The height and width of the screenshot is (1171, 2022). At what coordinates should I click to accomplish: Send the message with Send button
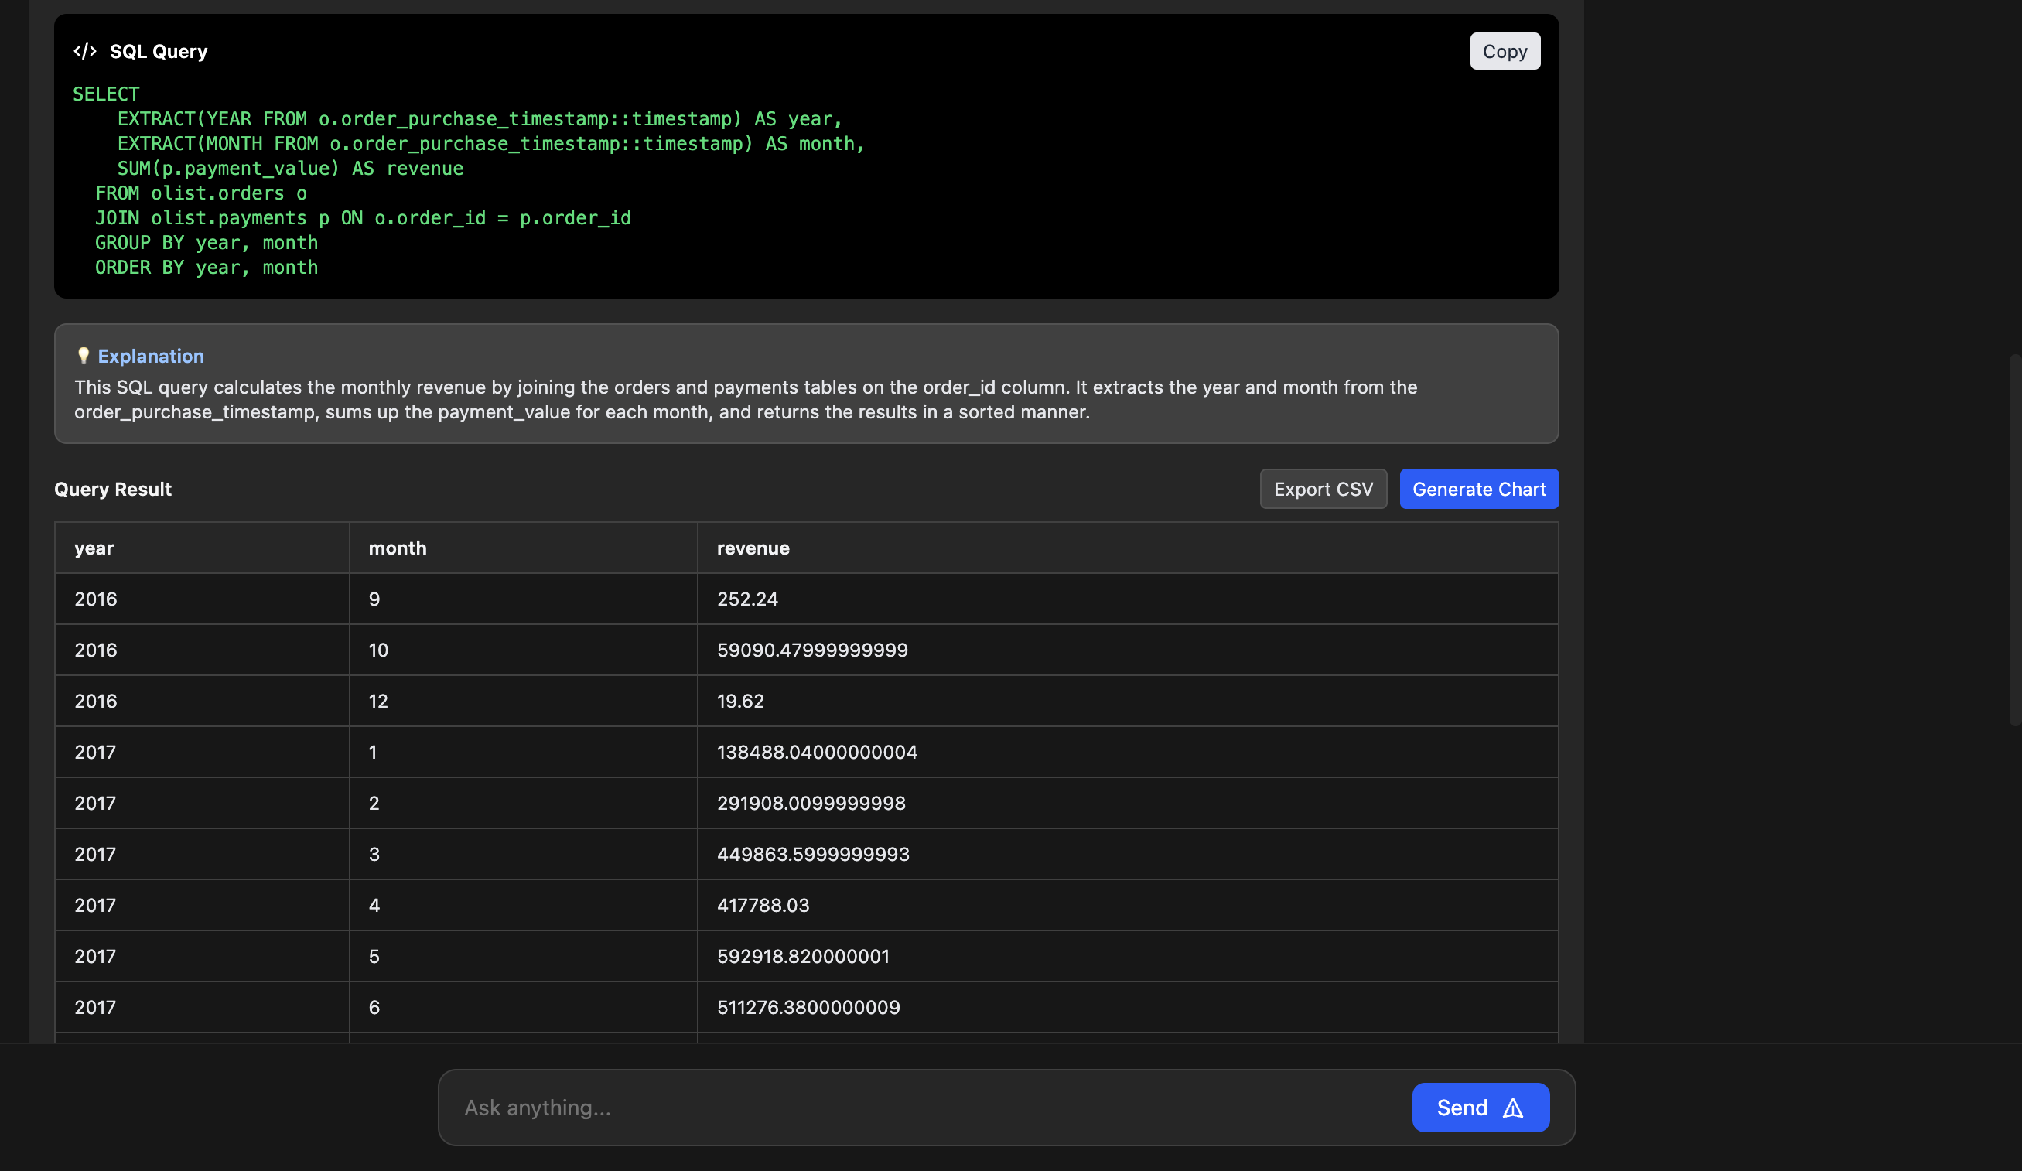click(1481, 1107)
